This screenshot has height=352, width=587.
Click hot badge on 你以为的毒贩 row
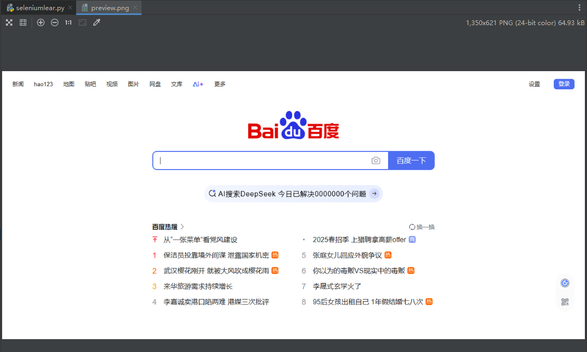point(411,271)
